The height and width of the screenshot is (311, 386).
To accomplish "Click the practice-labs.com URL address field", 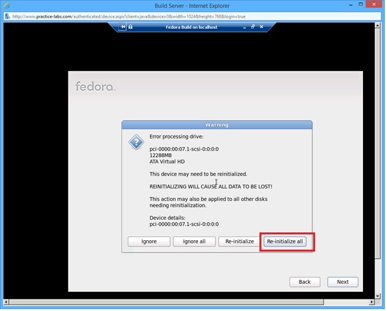I will point(192,17).
